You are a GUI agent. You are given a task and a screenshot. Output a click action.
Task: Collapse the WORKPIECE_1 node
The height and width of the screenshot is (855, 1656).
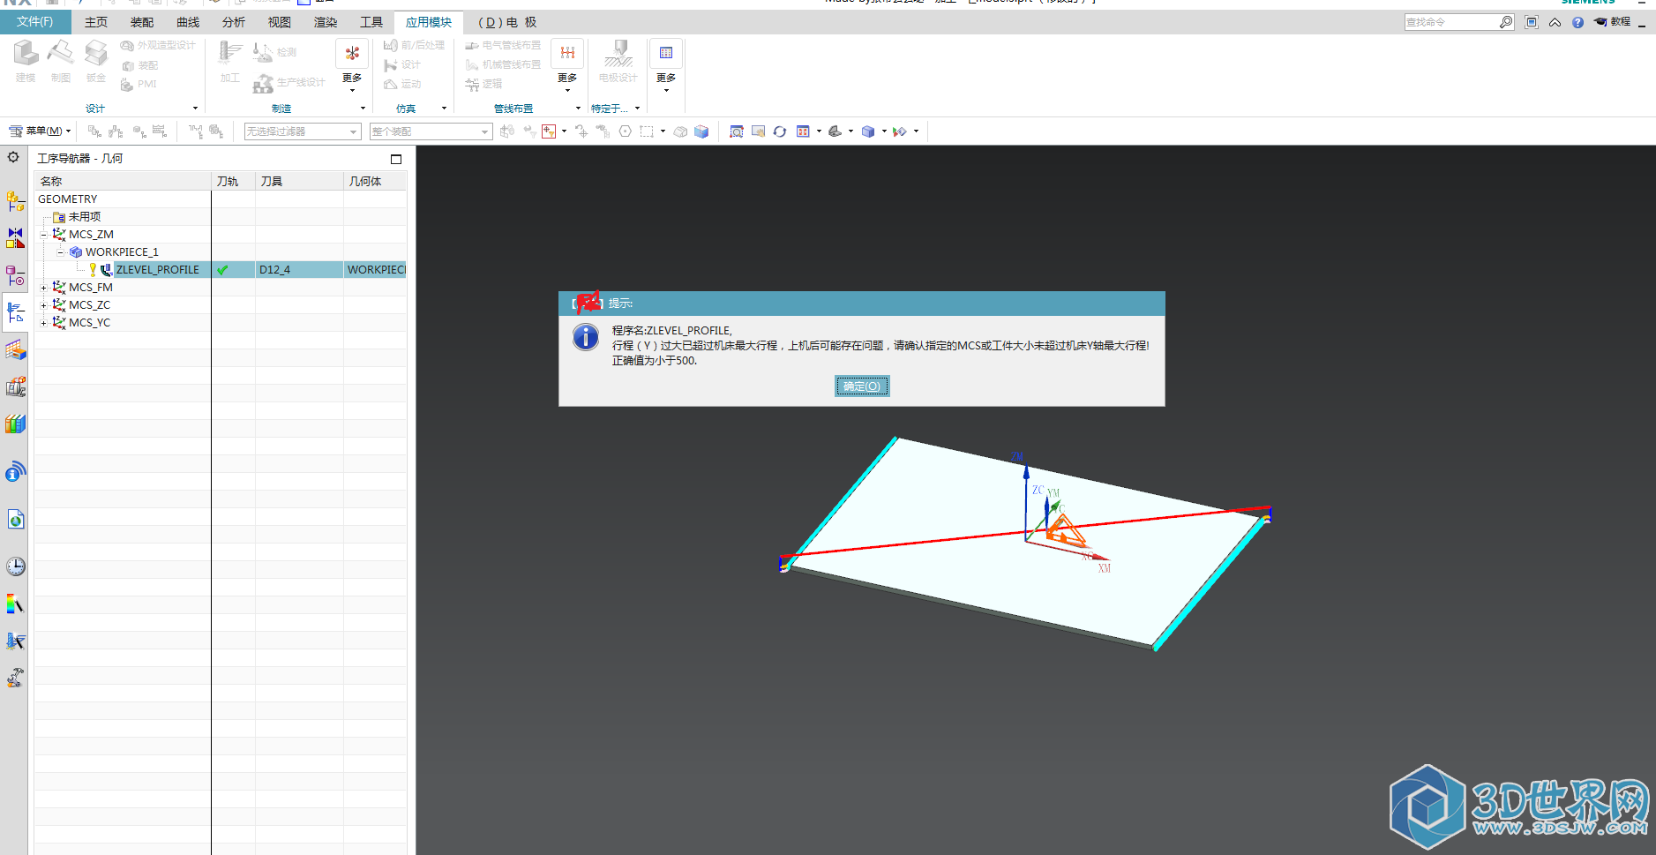coord(60,252)
